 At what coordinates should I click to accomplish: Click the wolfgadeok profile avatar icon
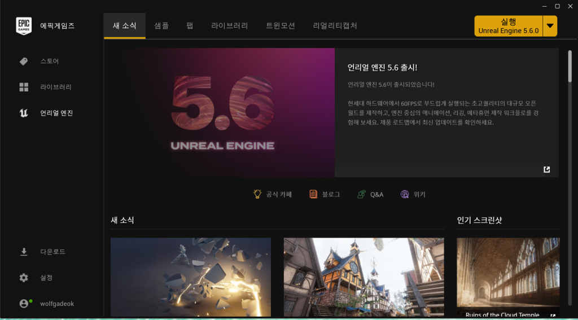click(24, 304)
